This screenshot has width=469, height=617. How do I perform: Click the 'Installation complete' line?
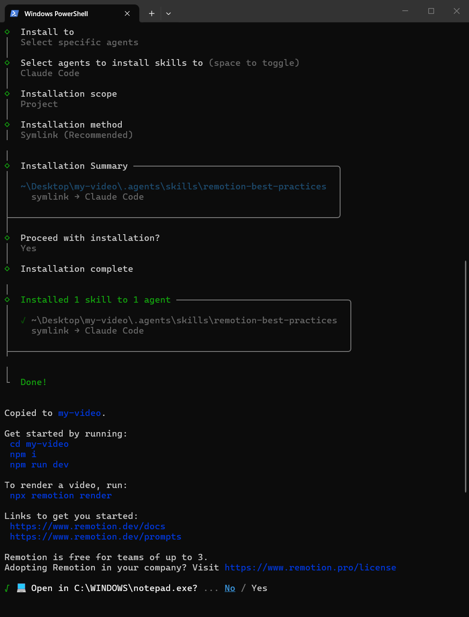(x=77, y=269)
